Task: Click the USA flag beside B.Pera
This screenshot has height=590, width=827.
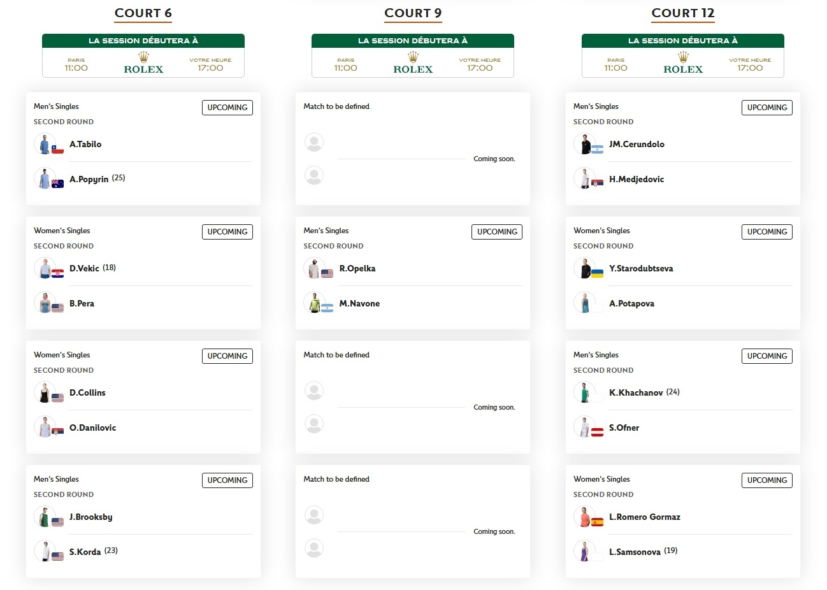Action: [57, 308]
